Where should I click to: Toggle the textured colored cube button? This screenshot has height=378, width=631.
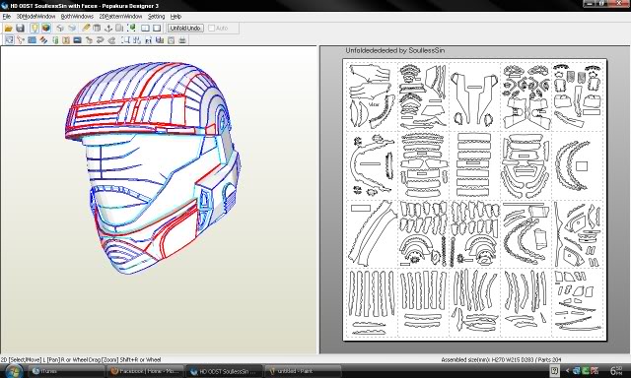(46, 29)
